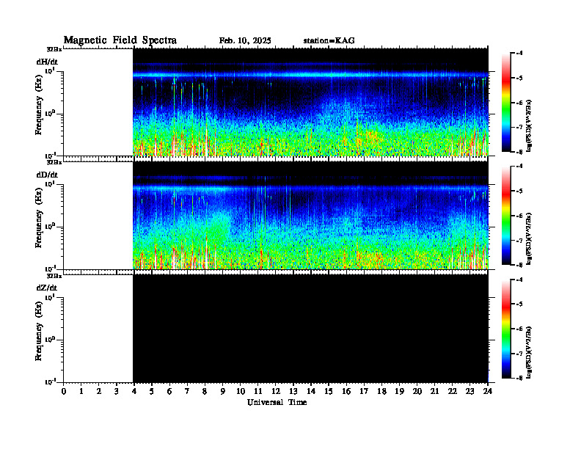Image resolution: width=581 pixels, height=449 pixels.
Task: Click the black dZ/dt spectrogram plot
Action: click(310, 329)
